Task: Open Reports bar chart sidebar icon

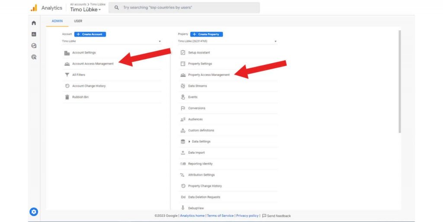Action: coord(34,34)
